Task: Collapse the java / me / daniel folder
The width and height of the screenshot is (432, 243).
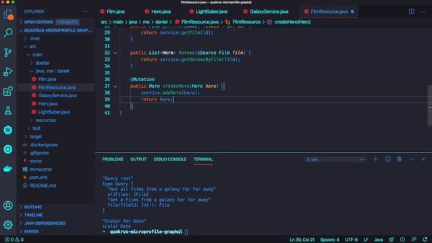Action: coord(56,71)
